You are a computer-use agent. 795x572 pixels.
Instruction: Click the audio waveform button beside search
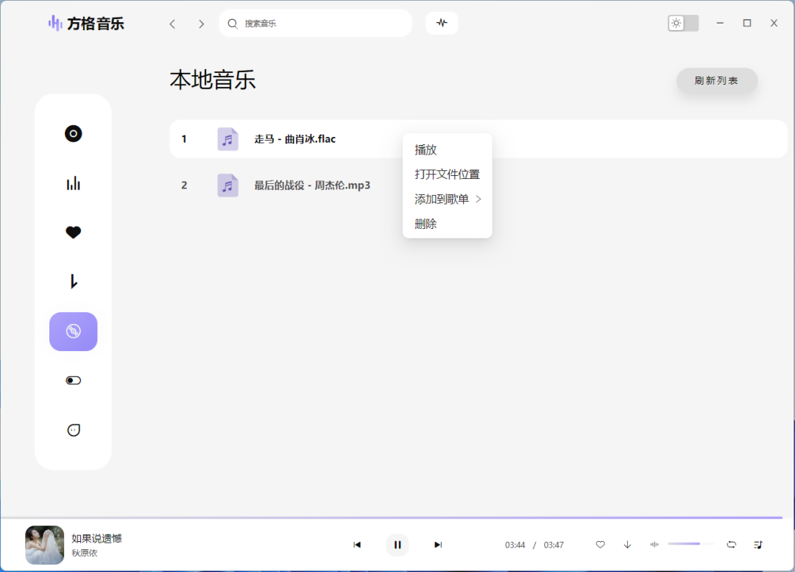(x=442, y=23)
